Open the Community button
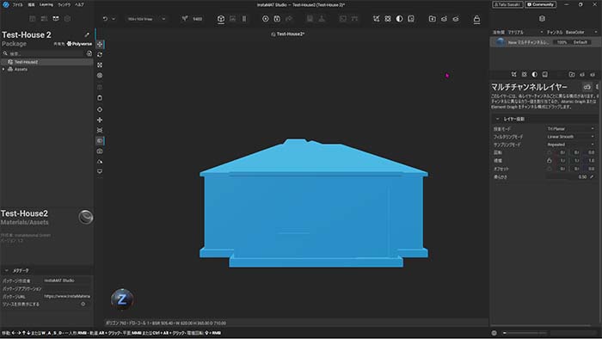Image resolution: width=602 pixels, height=339 pixels. click(x=541, y=4)
